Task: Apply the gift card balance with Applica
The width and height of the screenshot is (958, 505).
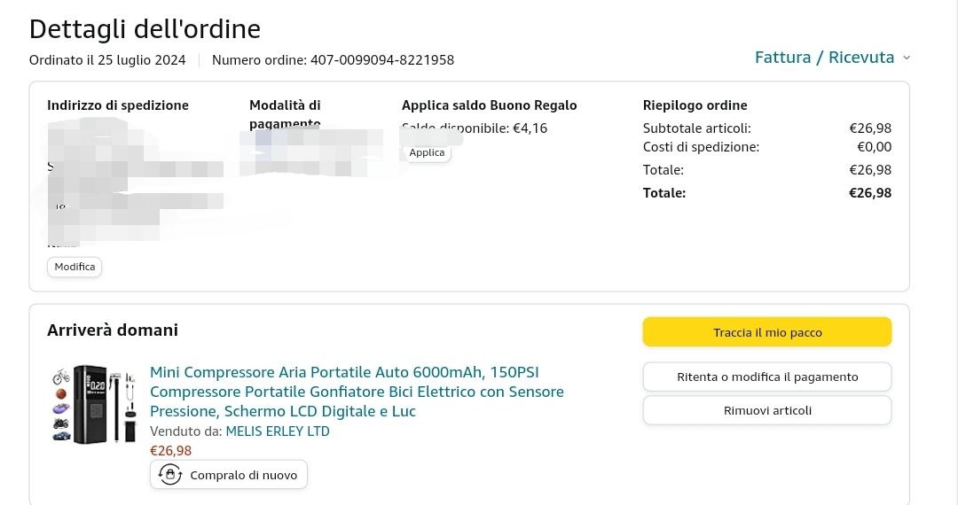Action: [x=427, y=152]
